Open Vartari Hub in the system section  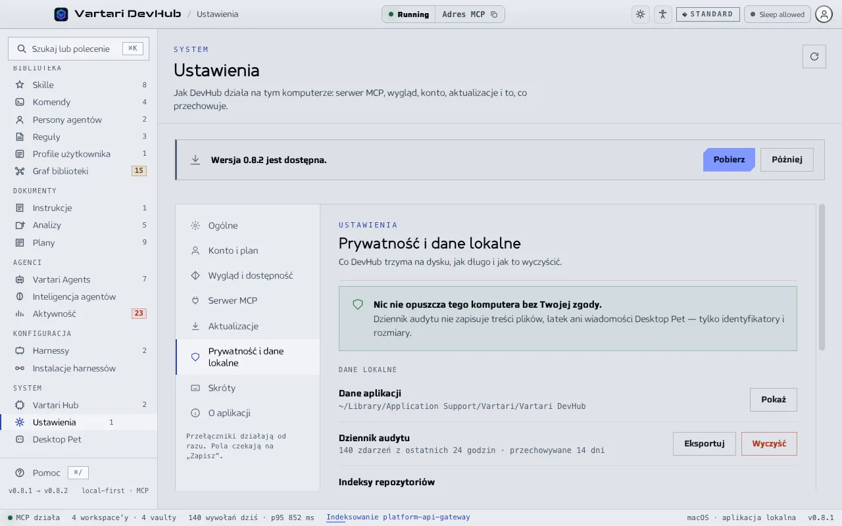[79, 405]
